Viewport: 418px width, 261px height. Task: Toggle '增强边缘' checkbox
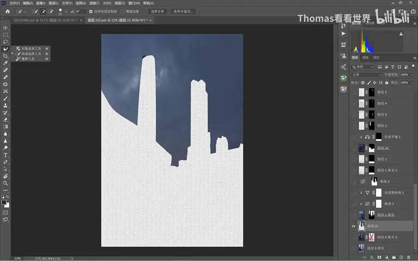coord(122,11)
